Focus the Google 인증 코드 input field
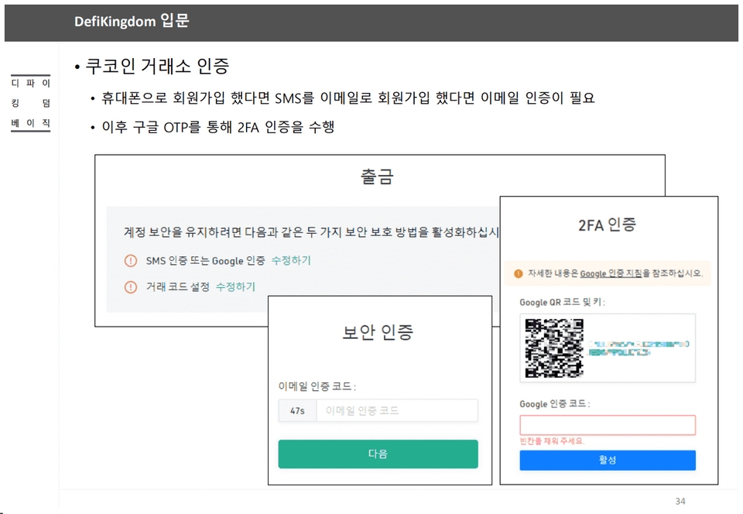The height and width of the screenshot is (514, 743). [608, 425]
